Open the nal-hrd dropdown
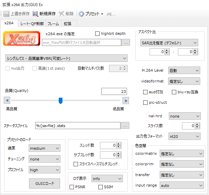Screen dimensions: 209x195 point(185,116)
